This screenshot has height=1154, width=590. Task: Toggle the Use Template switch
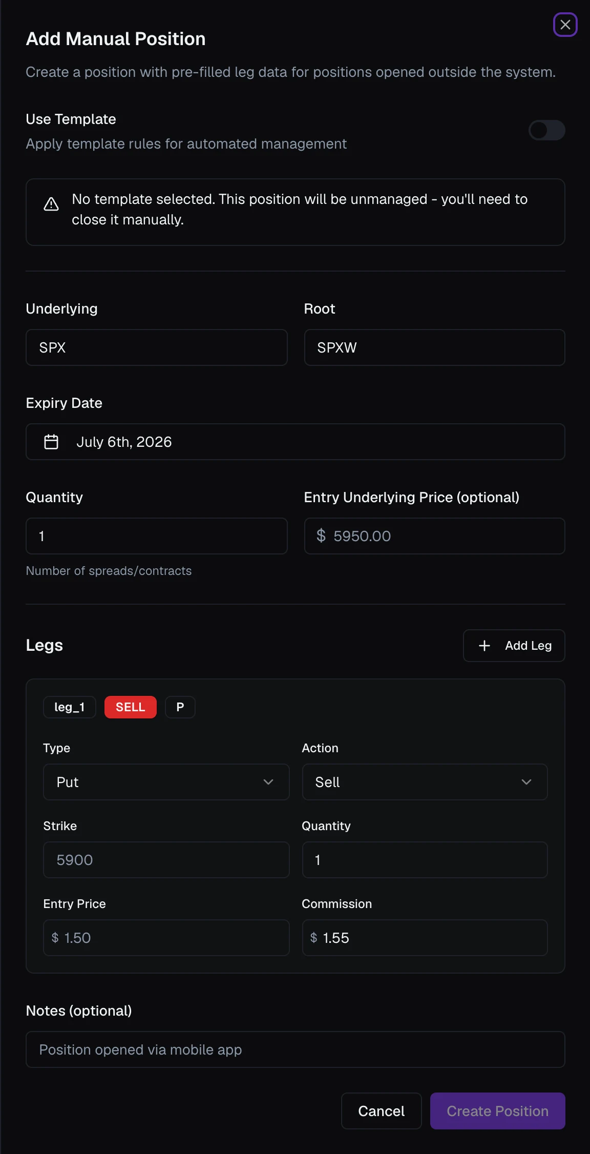pos(546,130)
